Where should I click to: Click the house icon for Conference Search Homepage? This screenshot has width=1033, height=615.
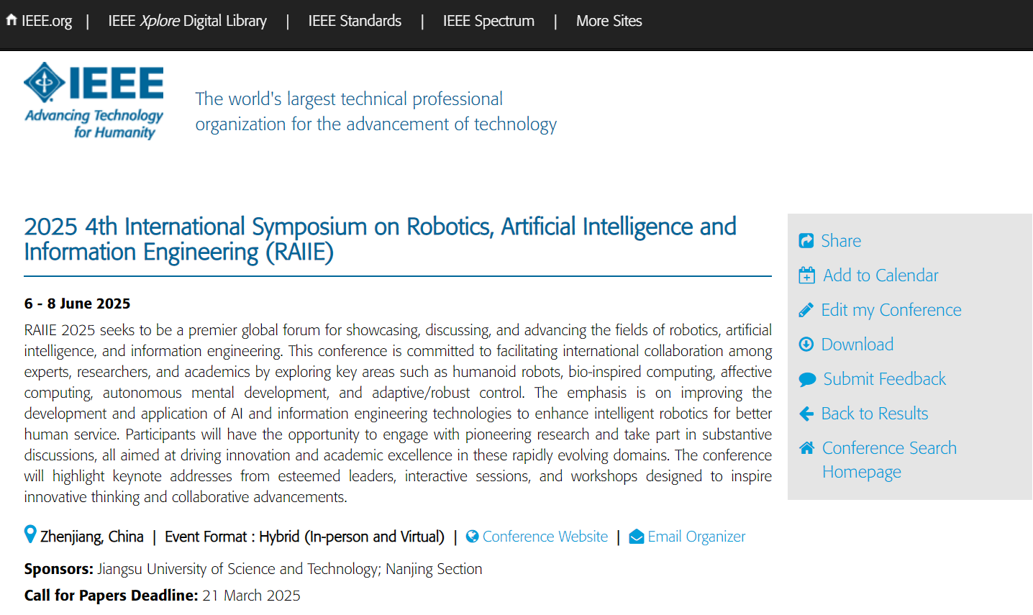click(807, 448)
